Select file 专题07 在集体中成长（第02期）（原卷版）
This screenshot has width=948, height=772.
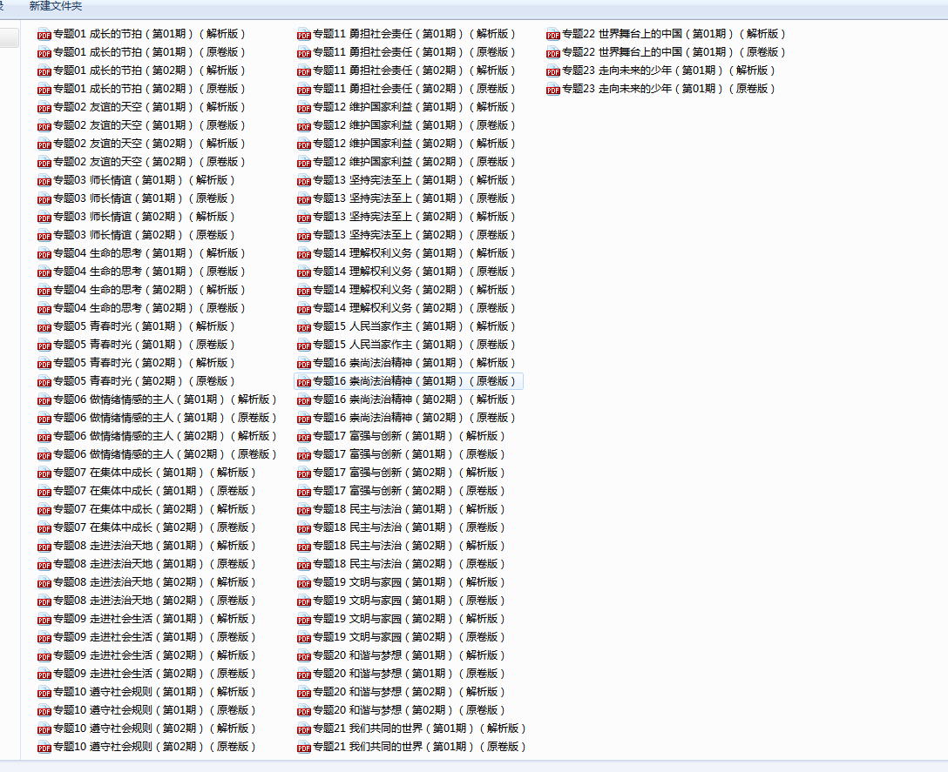(x=147, y=527)
